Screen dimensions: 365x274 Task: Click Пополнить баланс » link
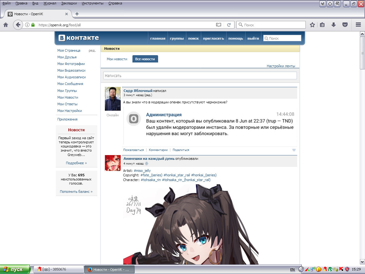[x=76, y=192]
